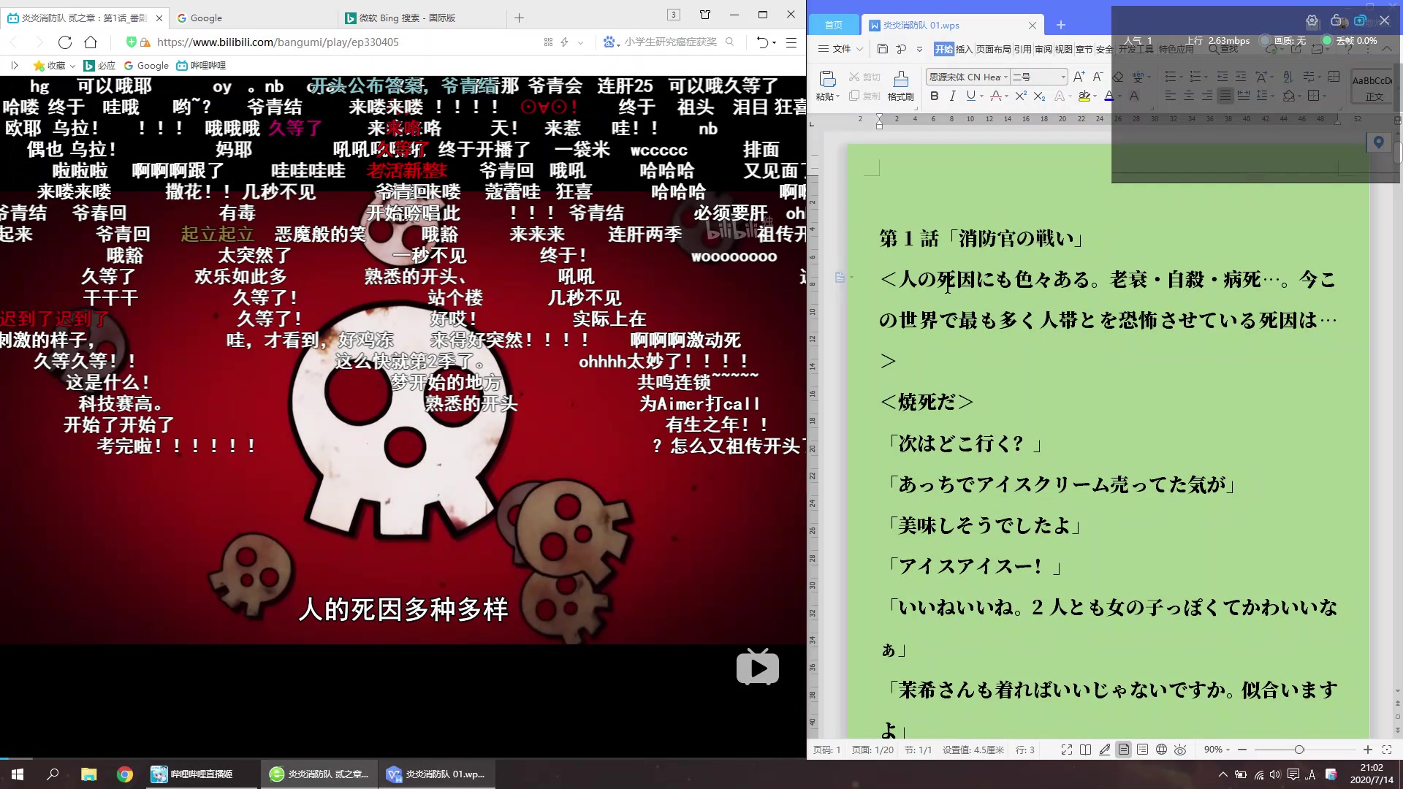Viewport: 1403px width, 789px height.
Task: Adjust the zoom slider handle
Action: point(1299,750)
